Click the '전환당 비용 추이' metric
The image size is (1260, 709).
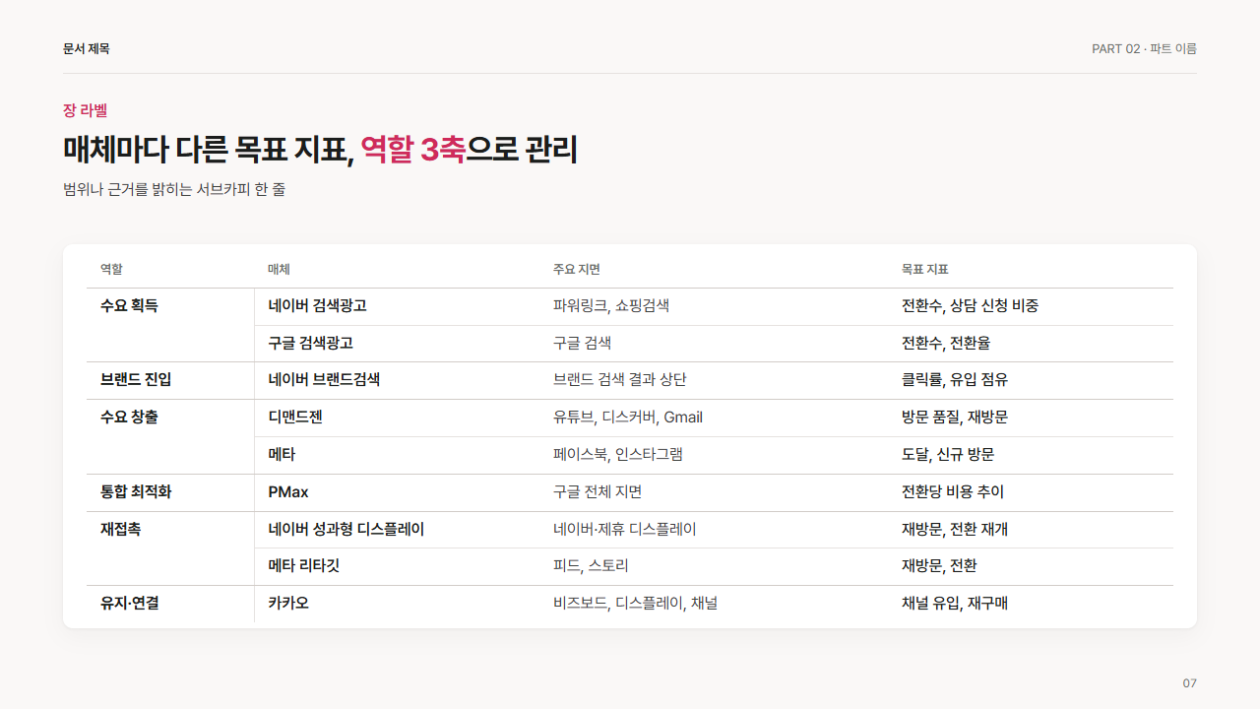click(953, 491)
